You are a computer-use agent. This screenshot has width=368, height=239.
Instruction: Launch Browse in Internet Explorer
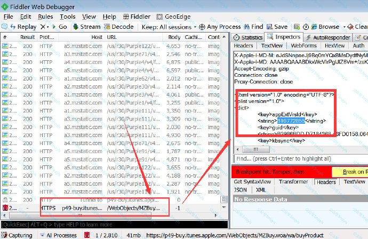click(325, 27)
